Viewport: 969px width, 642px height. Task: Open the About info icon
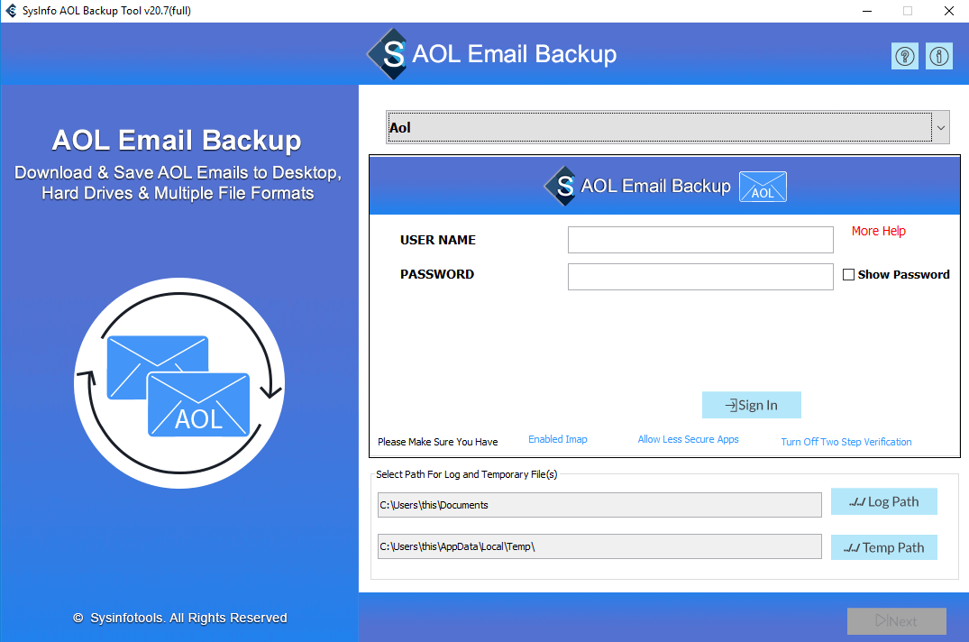point(938,56)
